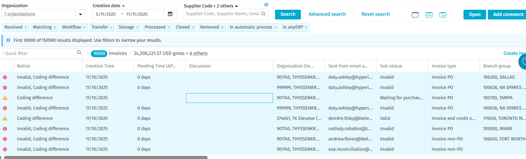Expand the Supplier Code + 2 others dropdown

236,6
